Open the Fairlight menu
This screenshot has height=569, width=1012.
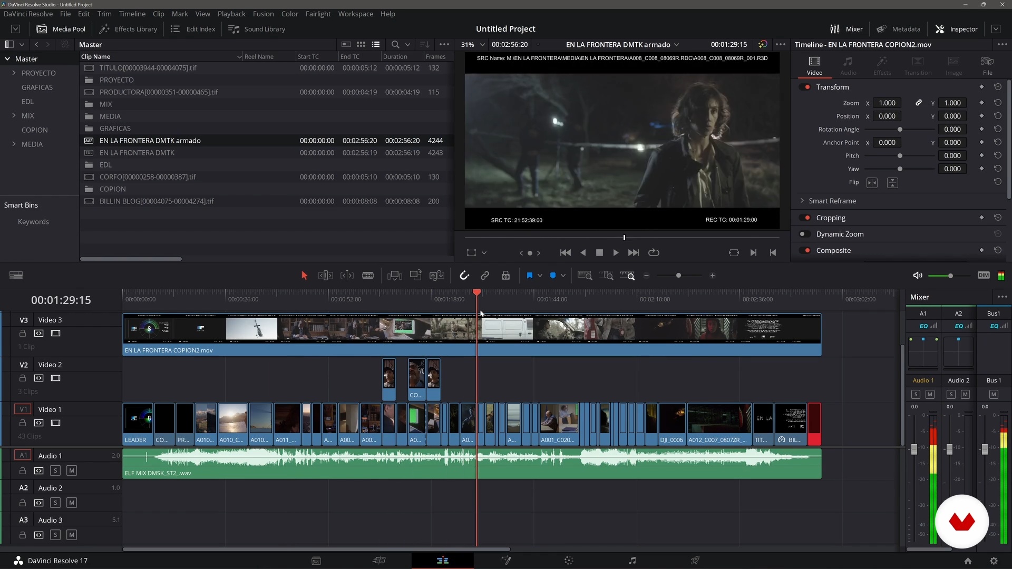tap(318, 14)
